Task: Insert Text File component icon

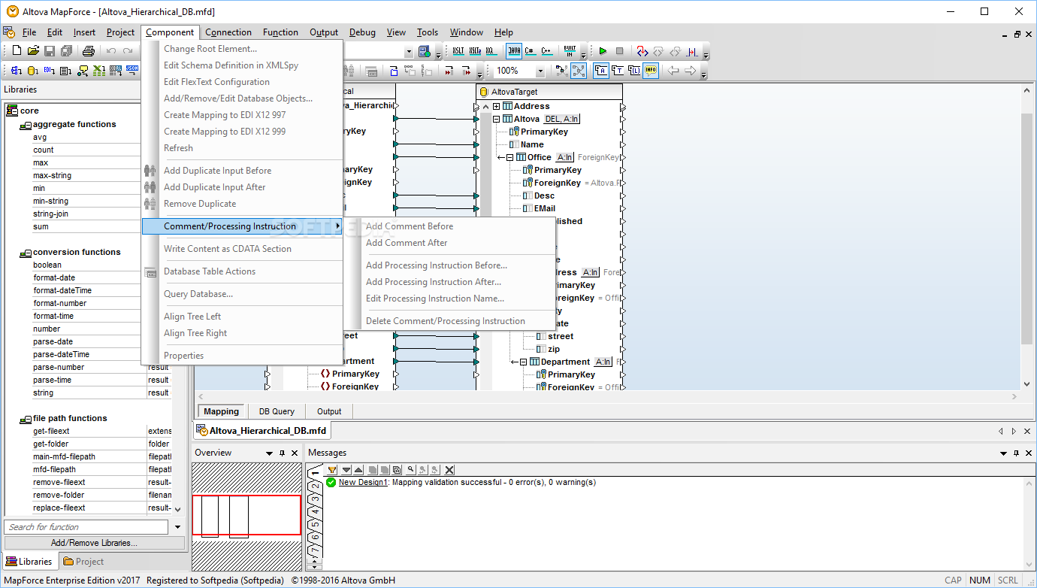Action: [x=65, y=71]
